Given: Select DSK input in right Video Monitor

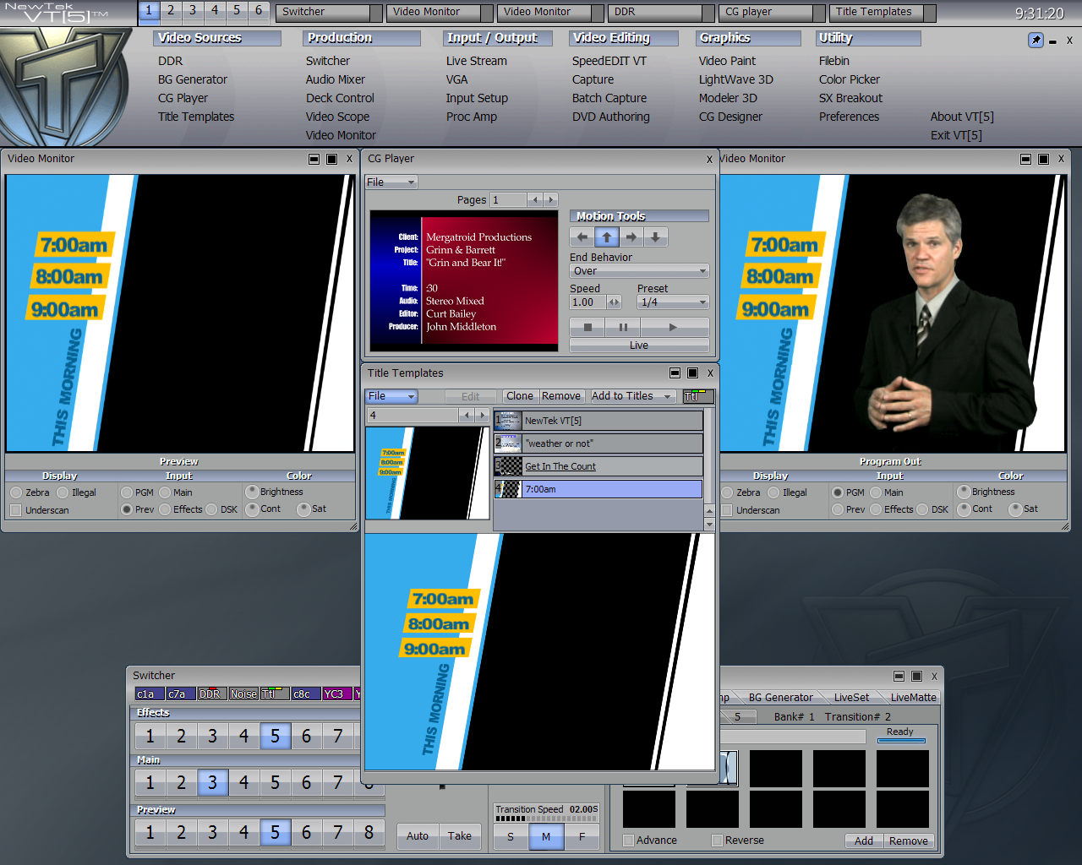Looking at the screenshot, I should point(923,509).
